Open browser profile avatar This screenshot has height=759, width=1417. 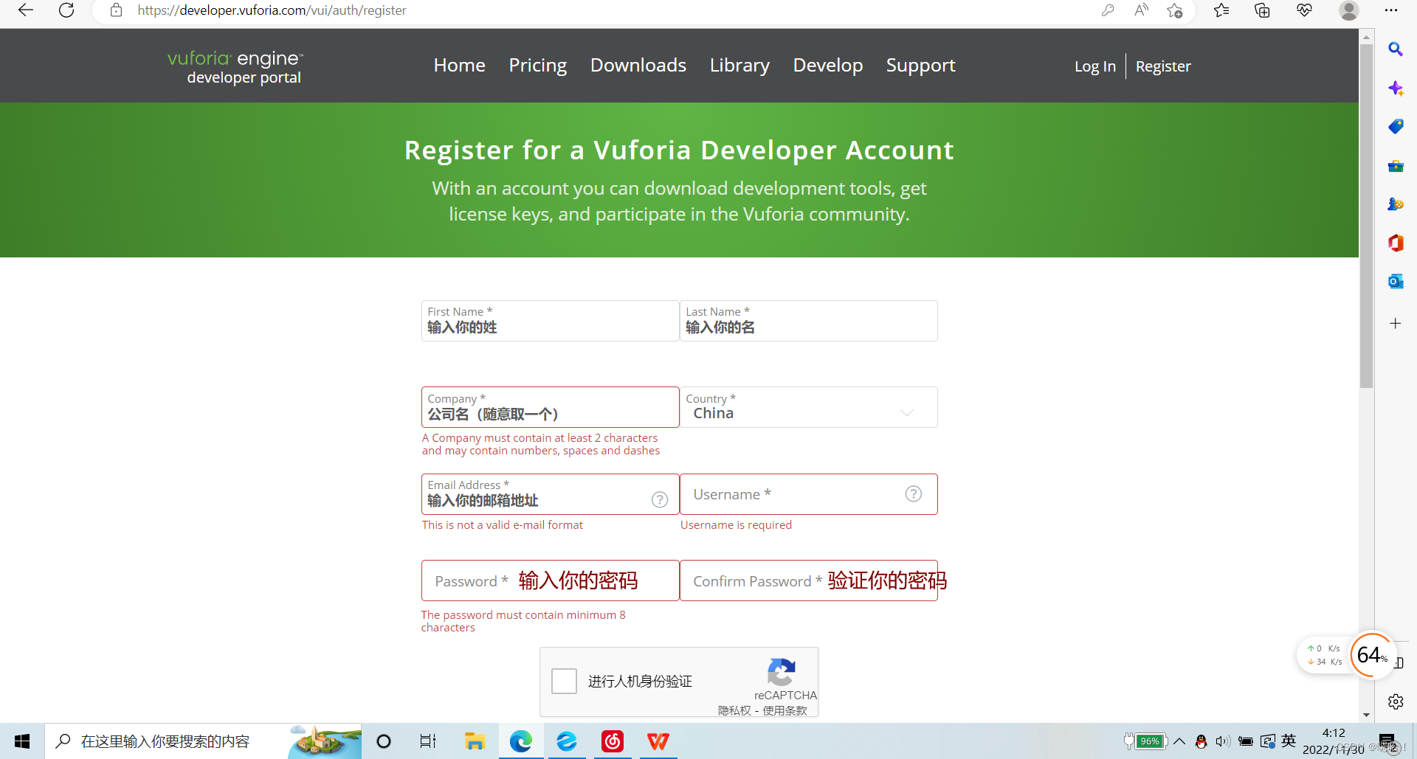tap(1348, 10)
